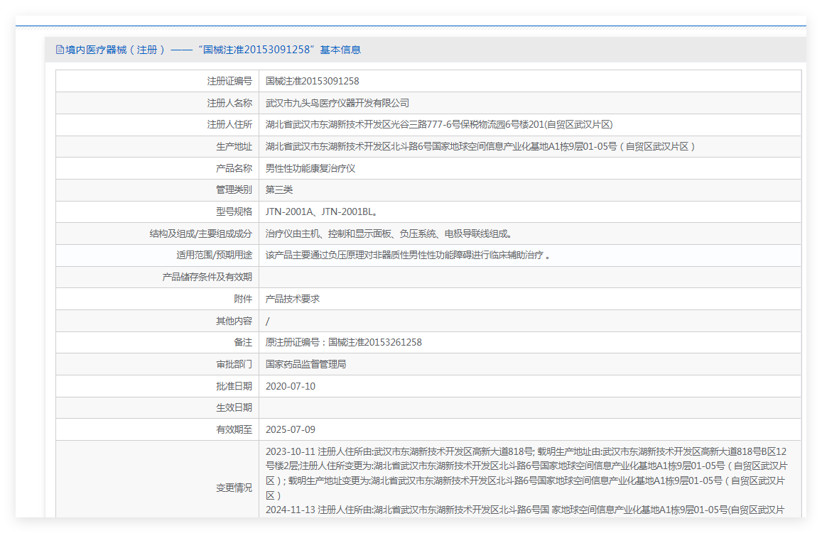Open the 产品技术要求 attachment entry
The image size is (822, 533).
(x=293, y=300)
